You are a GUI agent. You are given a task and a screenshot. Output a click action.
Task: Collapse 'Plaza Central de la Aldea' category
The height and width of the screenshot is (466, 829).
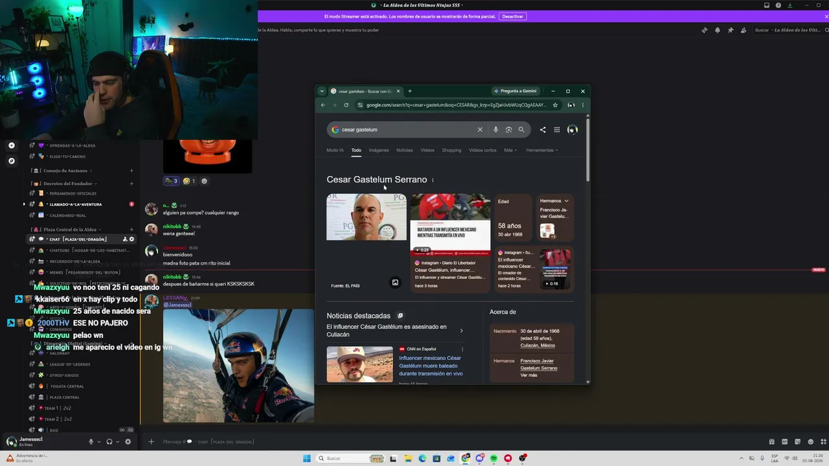[x=70, y=230]
